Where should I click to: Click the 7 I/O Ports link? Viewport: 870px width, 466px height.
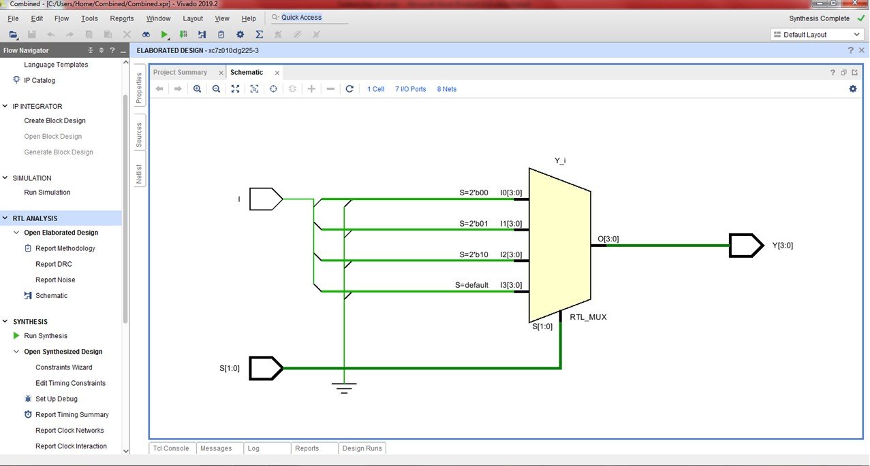[x=411, y=89]
